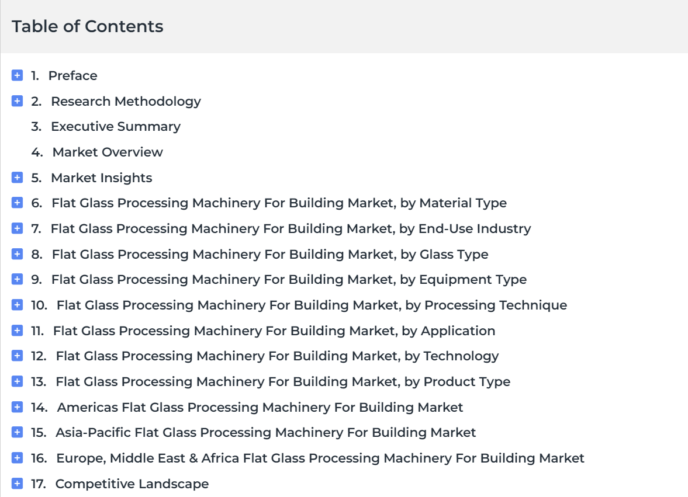
Task: Expand Europe, Middle East & Africa plus icon
Action: [x=17, y=458]
